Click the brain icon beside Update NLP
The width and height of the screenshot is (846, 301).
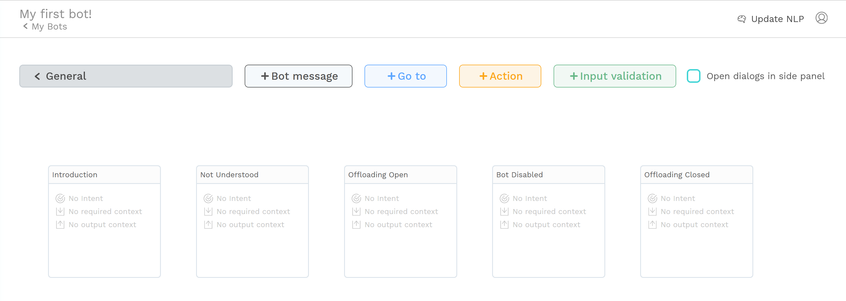point(742,19)
